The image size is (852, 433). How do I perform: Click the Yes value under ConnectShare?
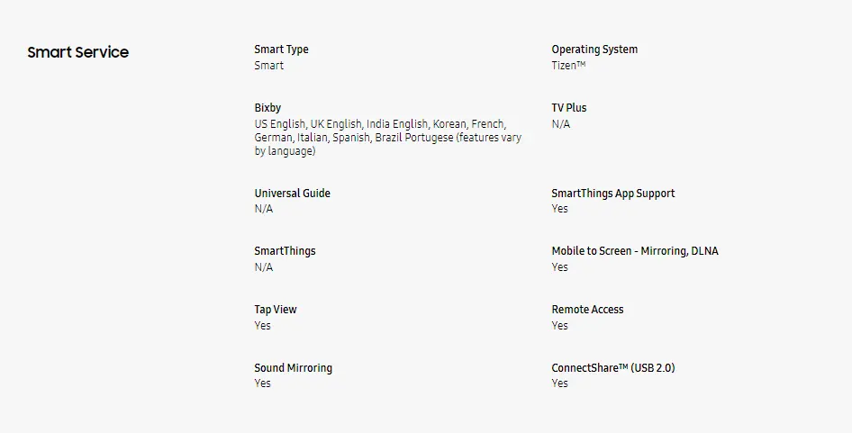tap(560, 383)
